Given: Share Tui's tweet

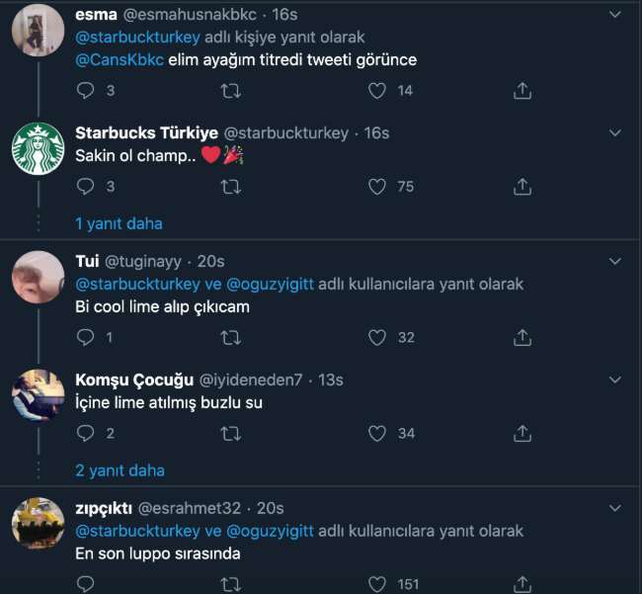Looking at the screenshot, I should (x=522, y=338).
